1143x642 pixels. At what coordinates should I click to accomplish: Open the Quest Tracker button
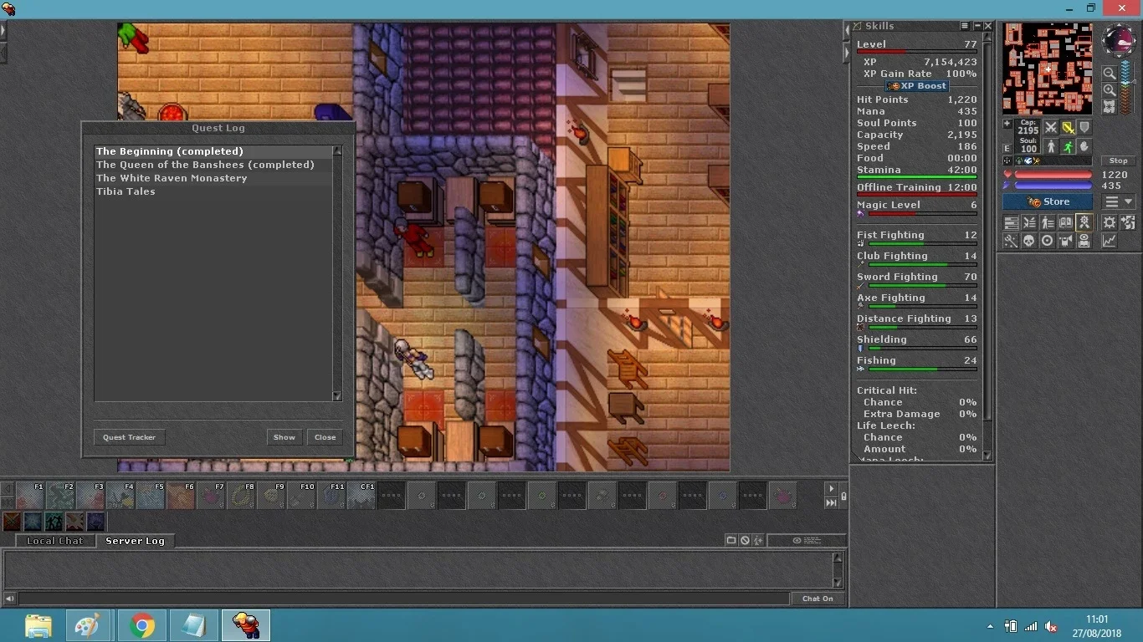coord(130,437)
